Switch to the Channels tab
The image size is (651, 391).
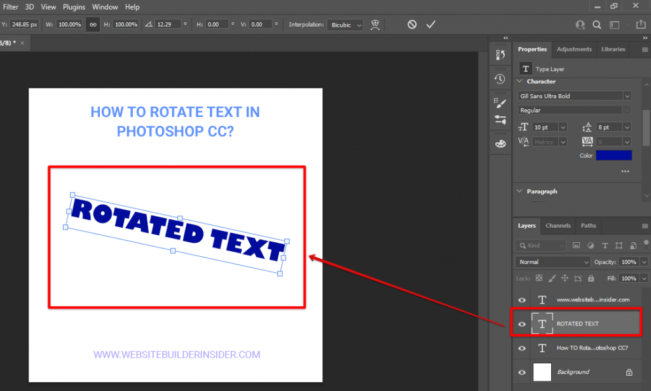[x=558, y=226]
